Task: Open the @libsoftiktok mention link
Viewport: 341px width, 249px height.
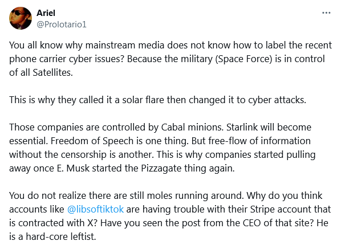Action: pyautogui.click(x=95, y=209)
